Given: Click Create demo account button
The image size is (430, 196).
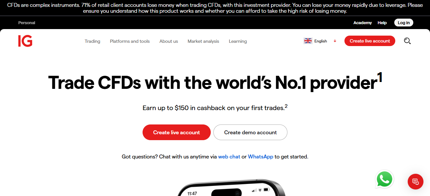Looking at the screenshot, I should coord(250,132).
